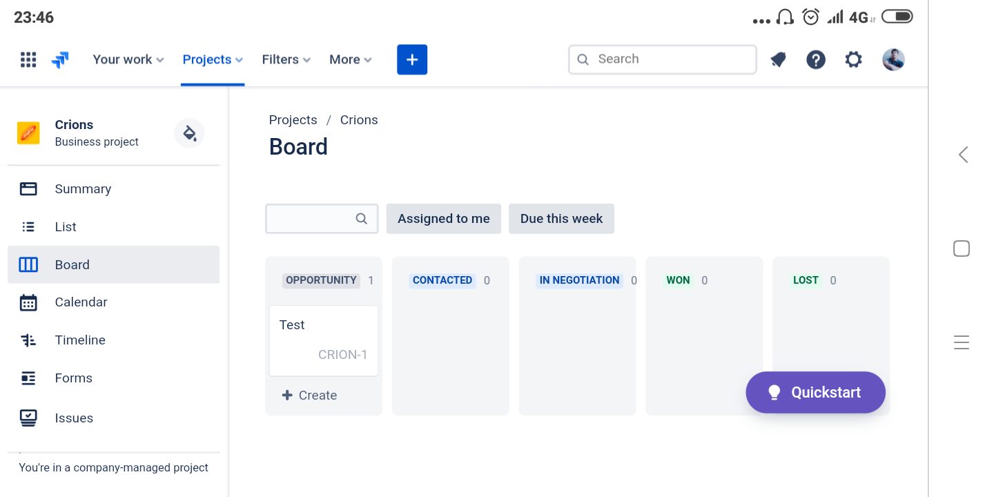Click the LOST column header

pyautogui.click(x=806, y=280)
